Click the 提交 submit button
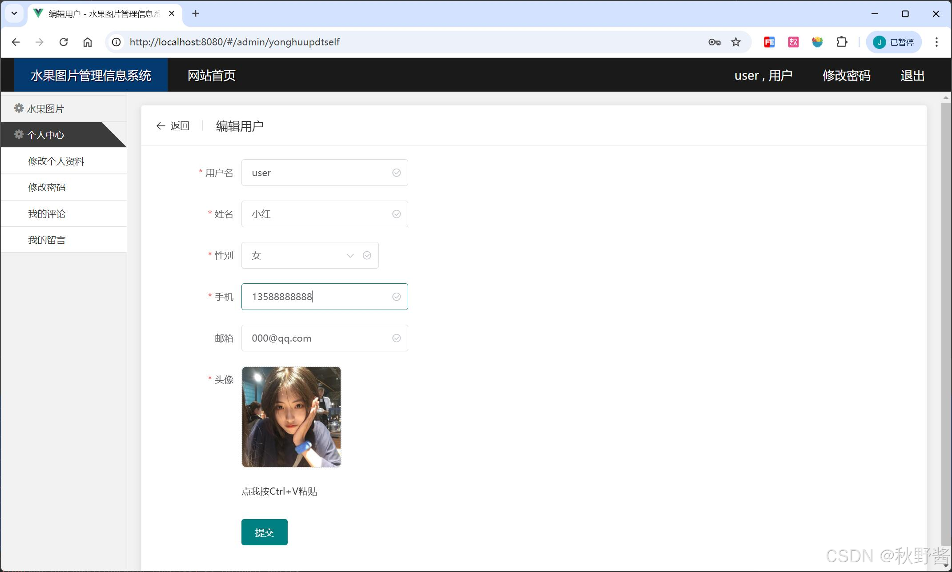 pos(264,532)
